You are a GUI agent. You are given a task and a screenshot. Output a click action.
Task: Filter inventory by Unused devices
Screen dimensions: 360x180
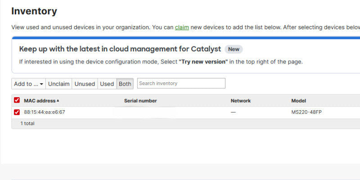click(x=85, y=84)
